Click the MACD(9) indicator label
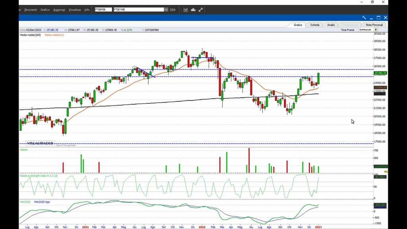This screenshot has width=407, height=229. (x=25, y=202)
